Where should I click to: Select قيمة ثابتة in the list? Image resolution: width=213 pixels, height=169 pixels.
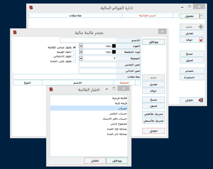(89, 103)
